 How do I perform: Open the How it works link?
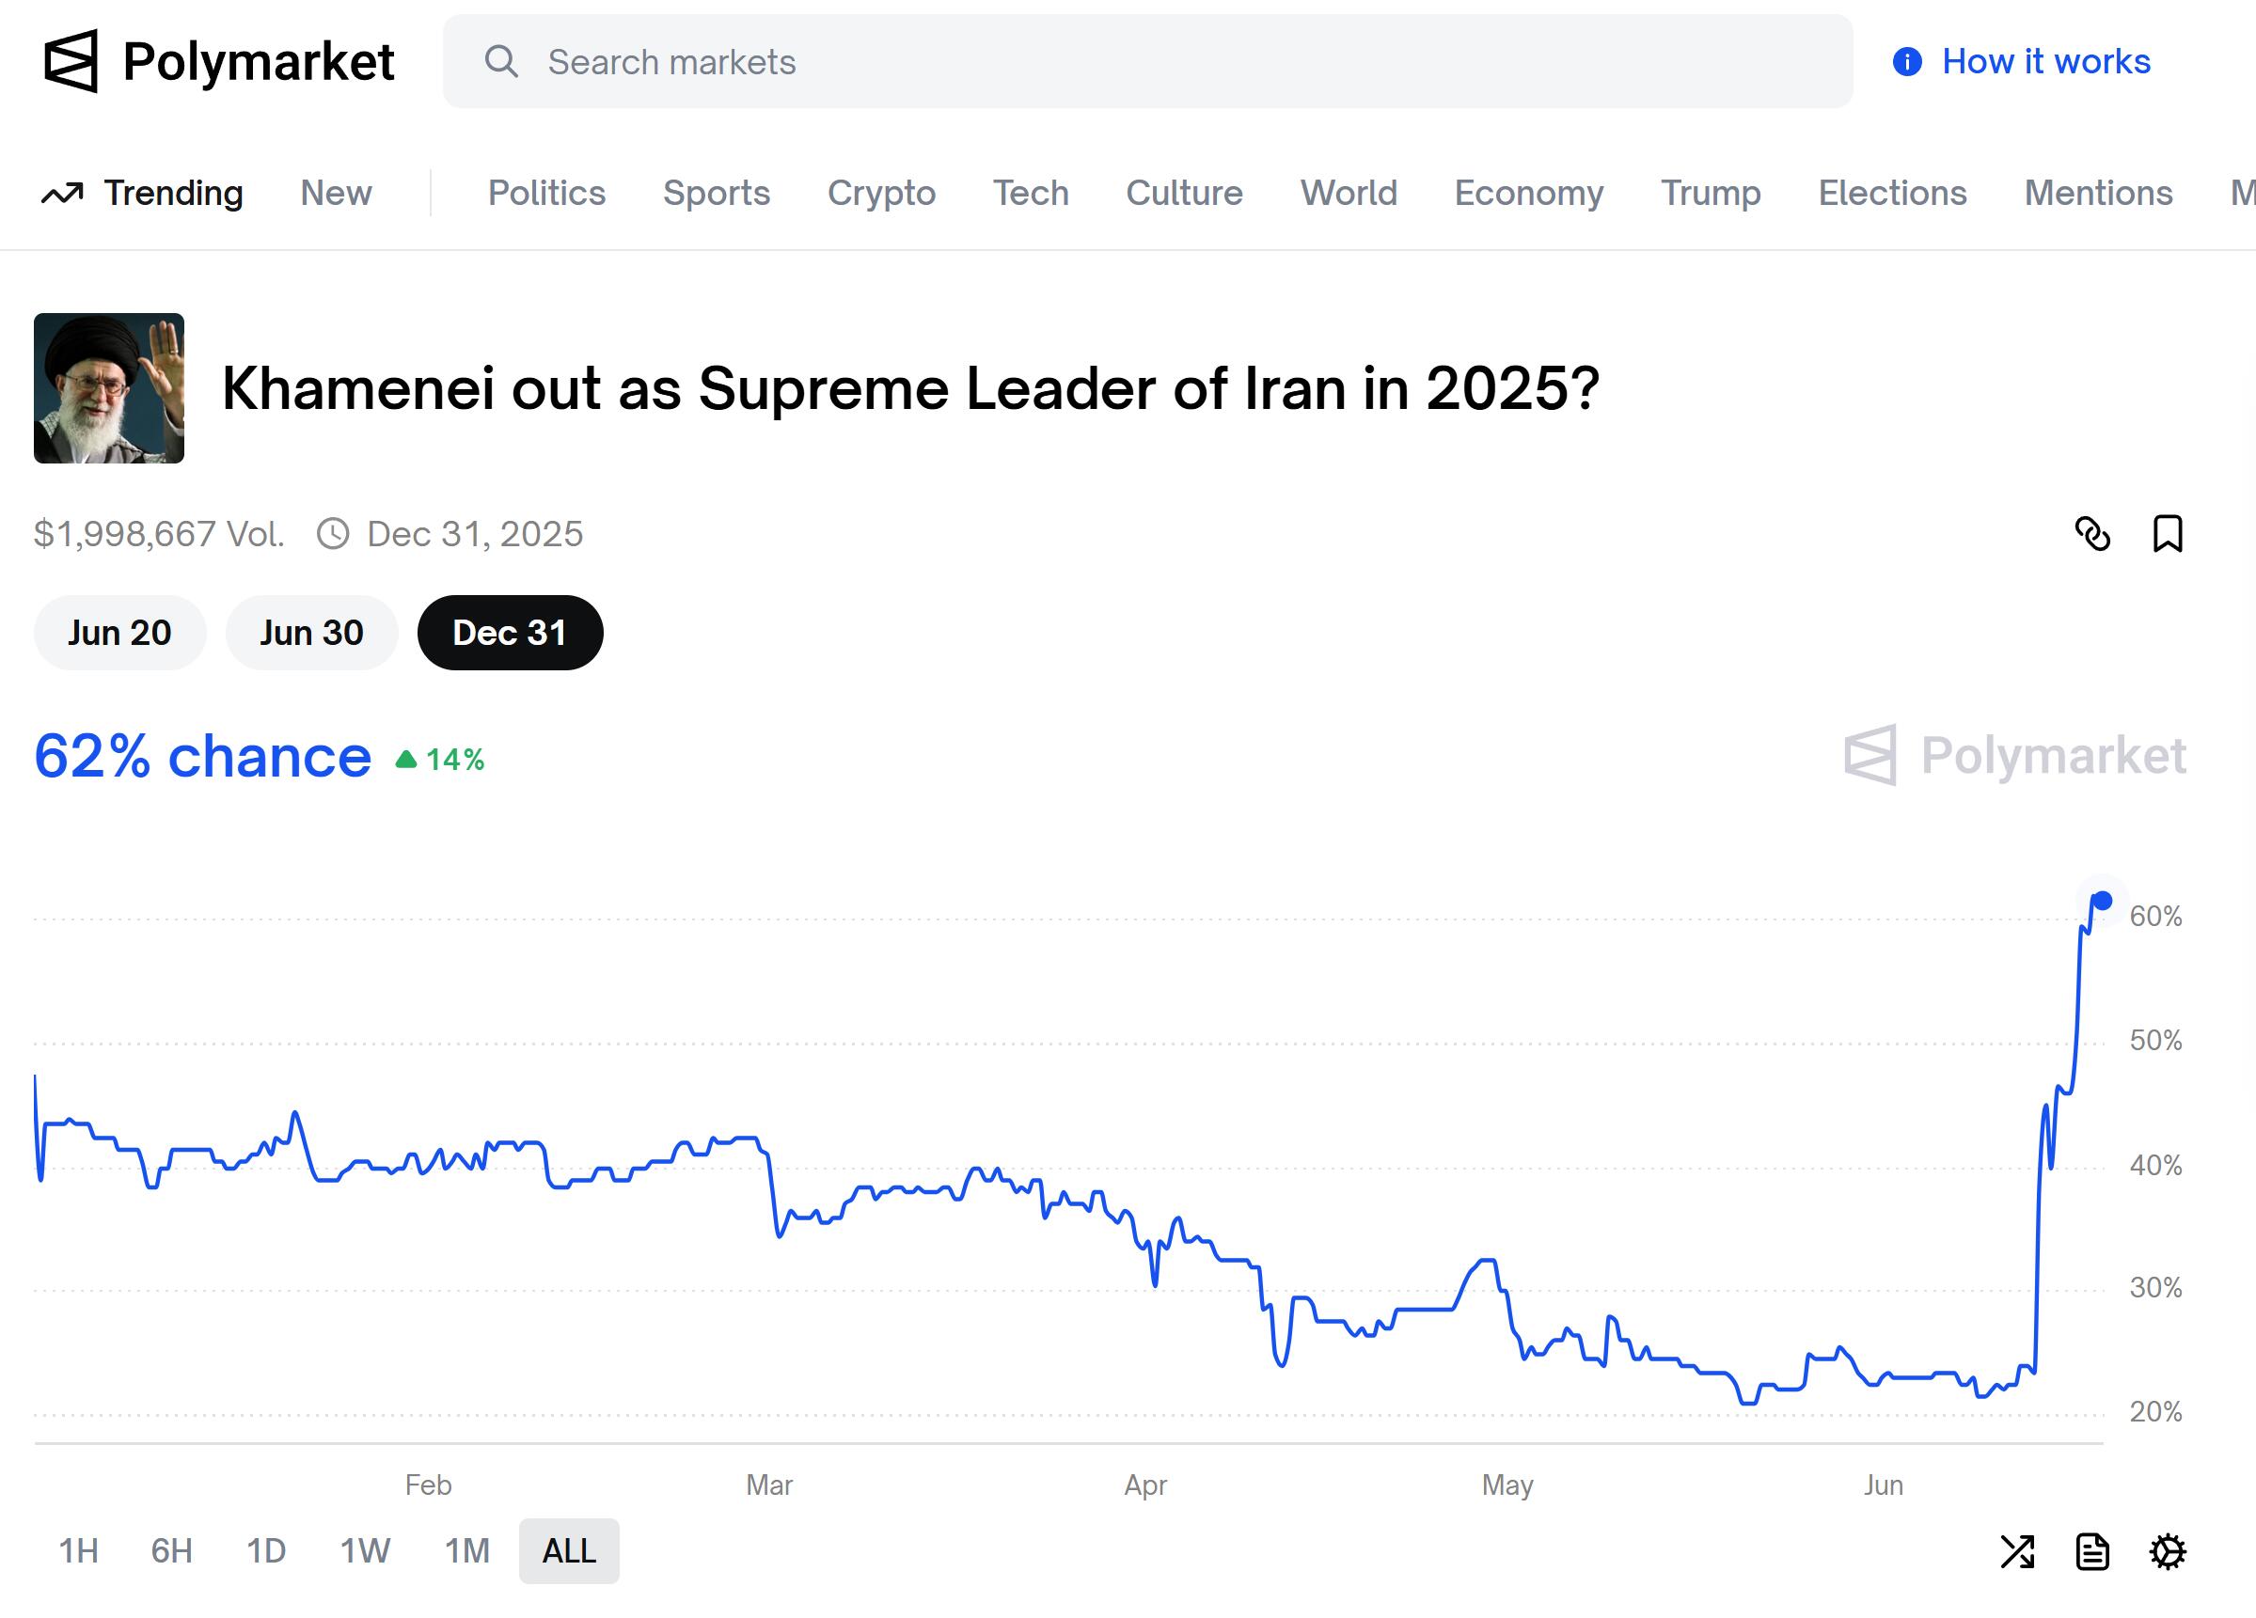point(2046,62)
